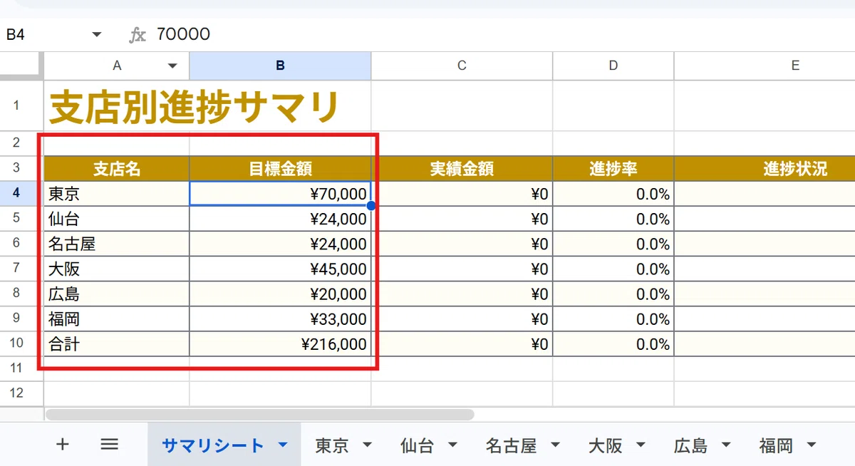Click the fx formula icon

pos(137,34)
